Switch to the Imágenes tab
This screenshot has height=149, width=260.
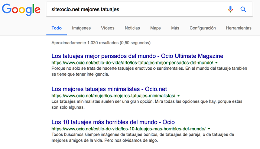(81, 28)
